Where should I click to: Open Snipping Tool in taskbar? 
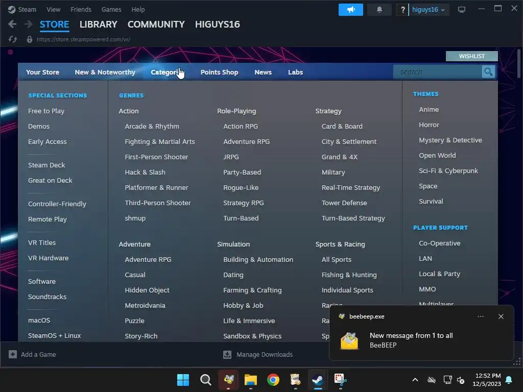coord(340,380)
